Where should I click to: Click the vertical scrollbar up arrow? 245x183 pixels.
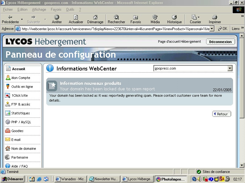[242, 36]
